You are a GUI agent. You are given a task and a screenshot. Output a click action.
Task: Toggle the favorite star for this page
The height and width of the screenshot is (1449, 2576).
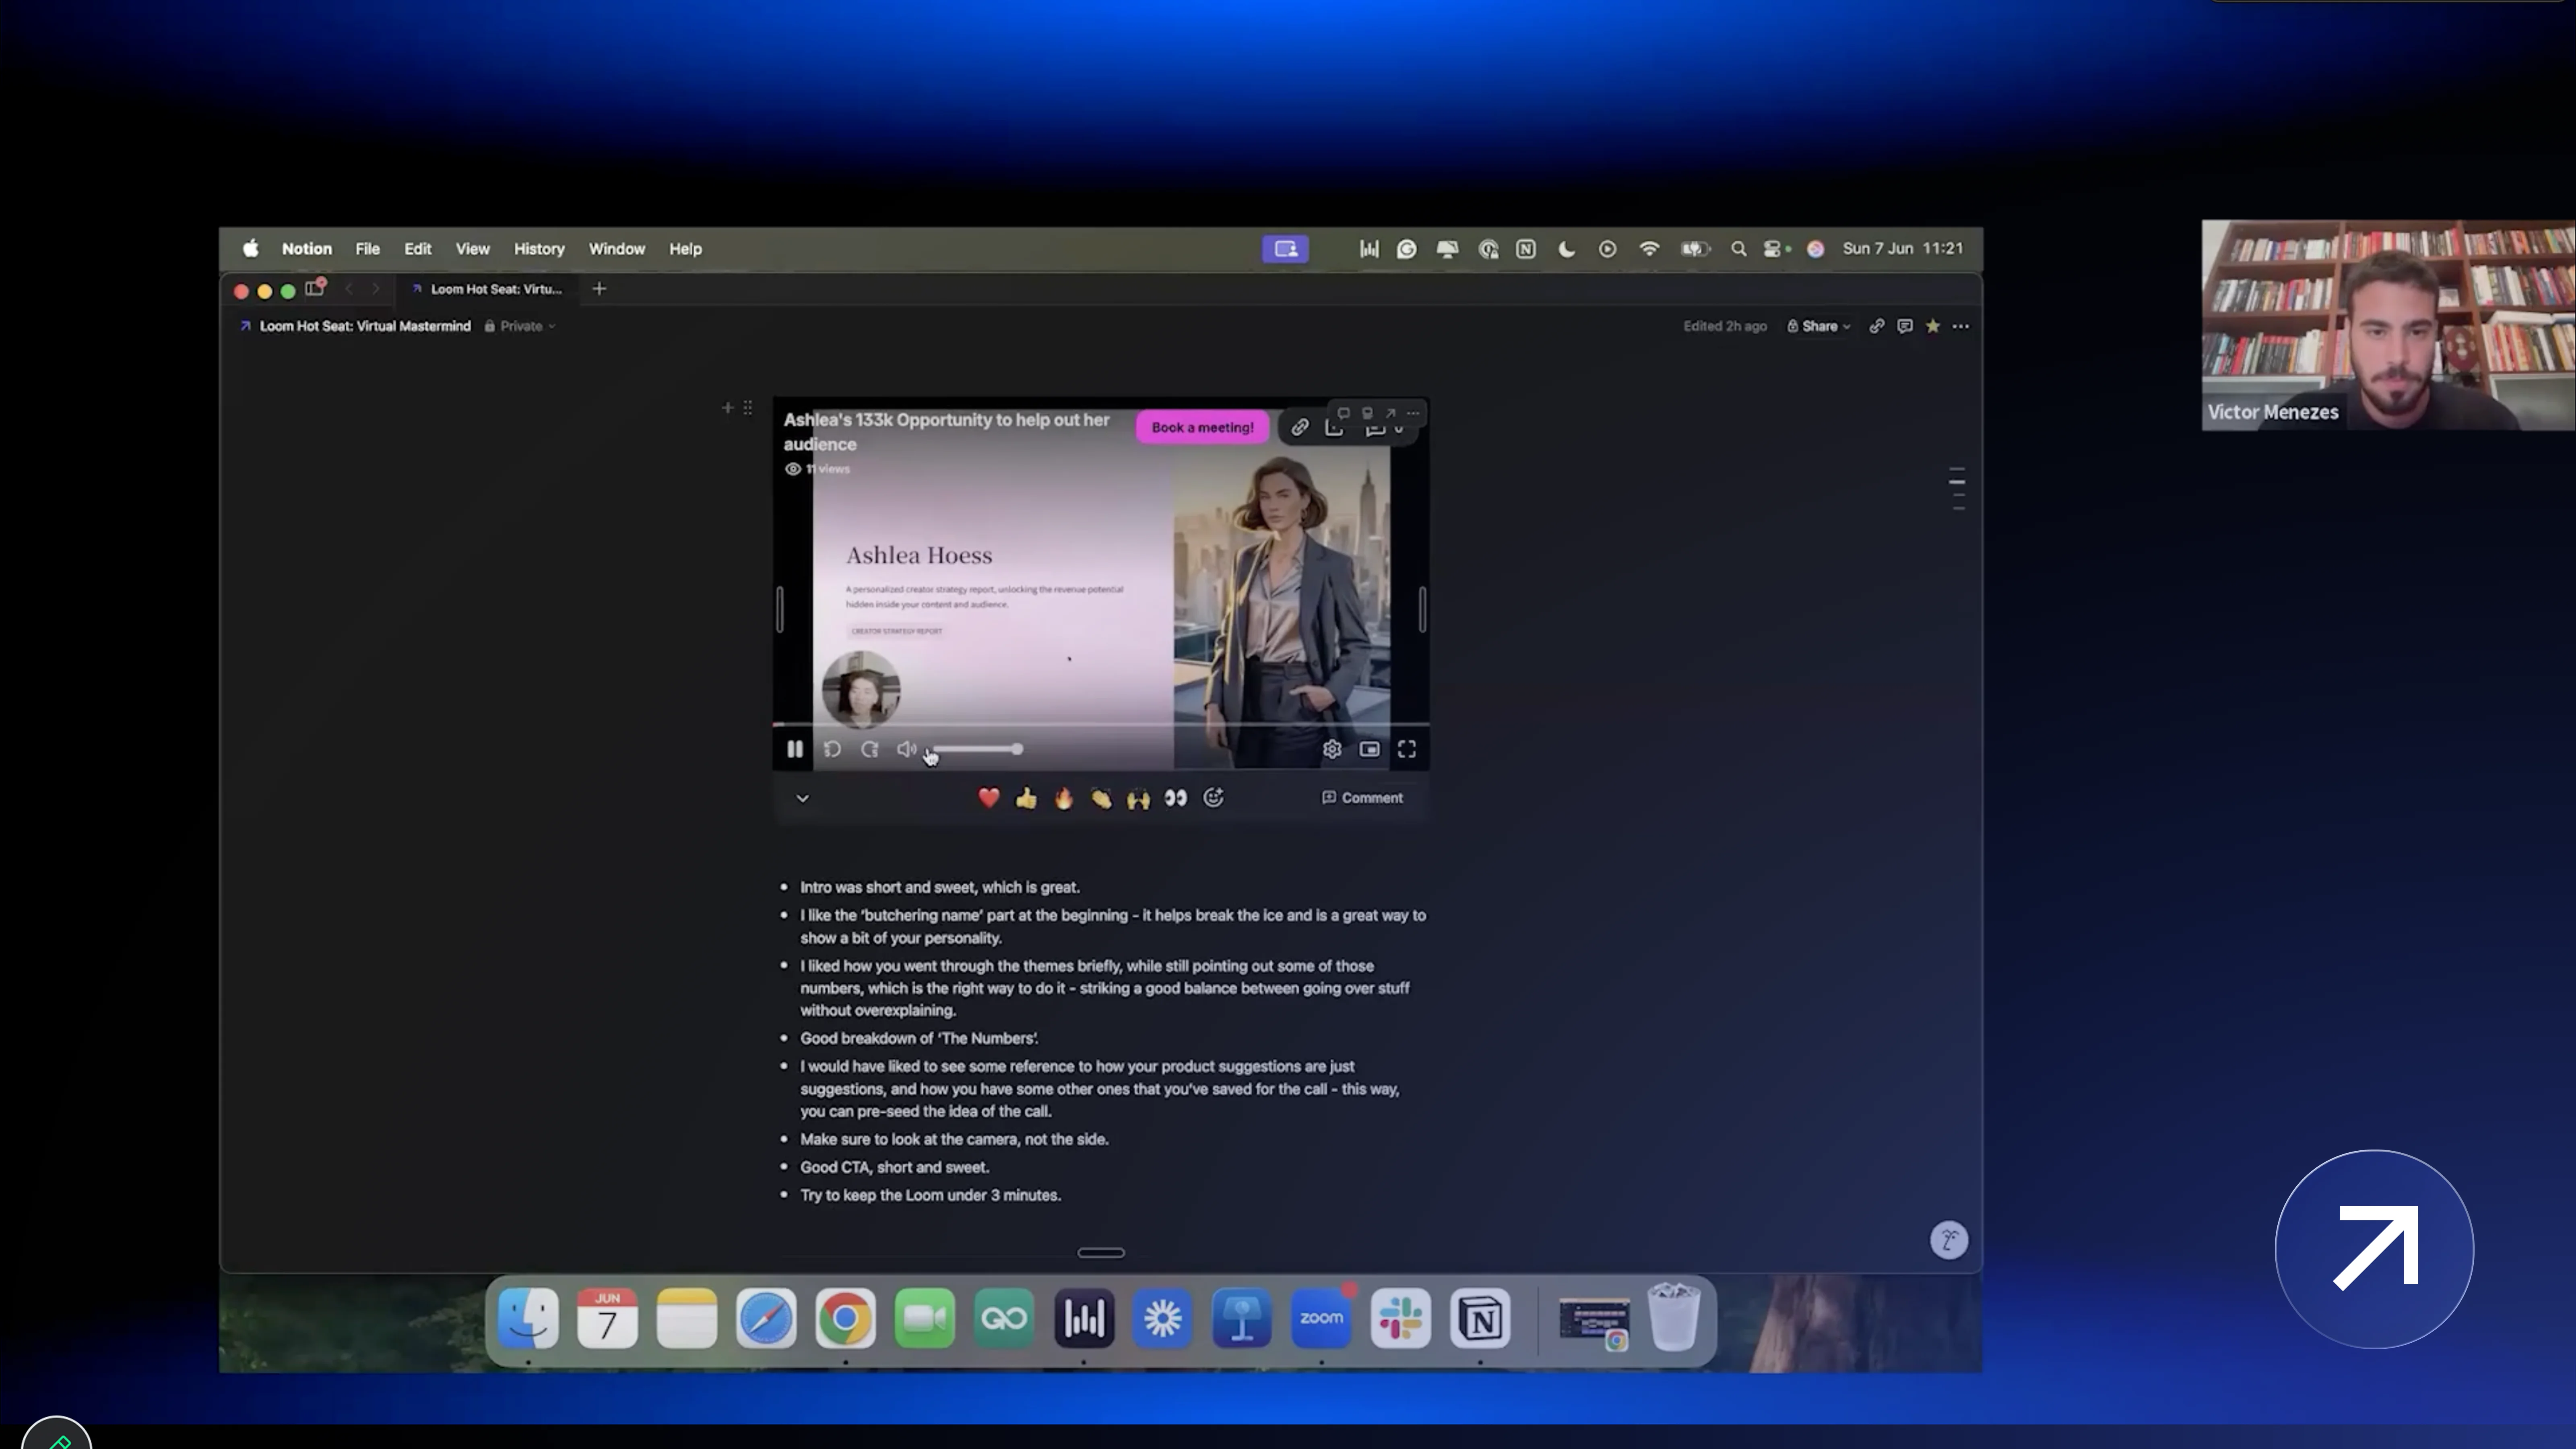(x=1933, y=326)
